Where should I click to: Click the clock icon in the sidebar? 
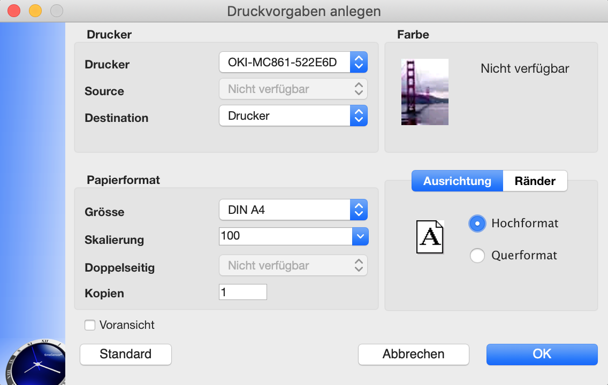tap(36, 363)
